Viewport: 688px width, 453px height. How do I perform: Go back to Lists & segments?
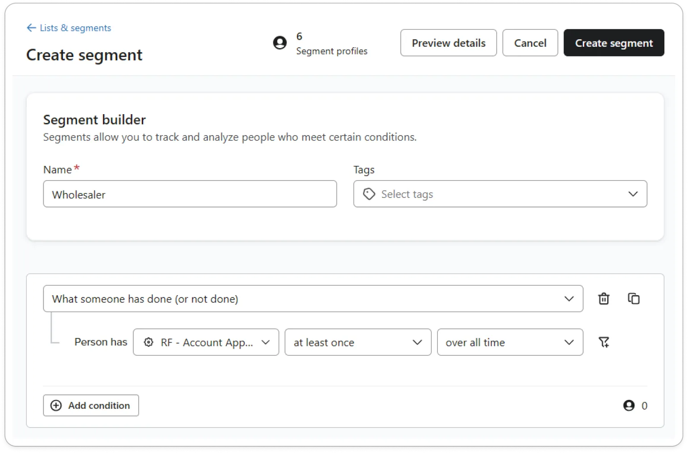coord(69,28)
